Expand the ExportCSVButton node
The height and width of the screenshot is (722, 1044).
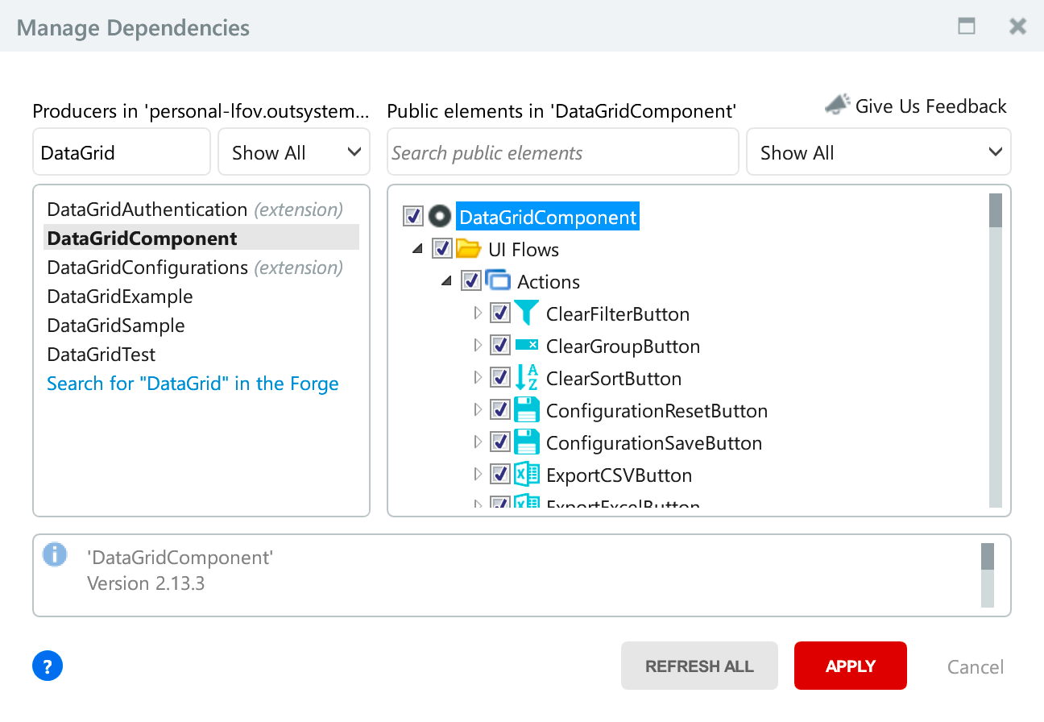point(478,475)
